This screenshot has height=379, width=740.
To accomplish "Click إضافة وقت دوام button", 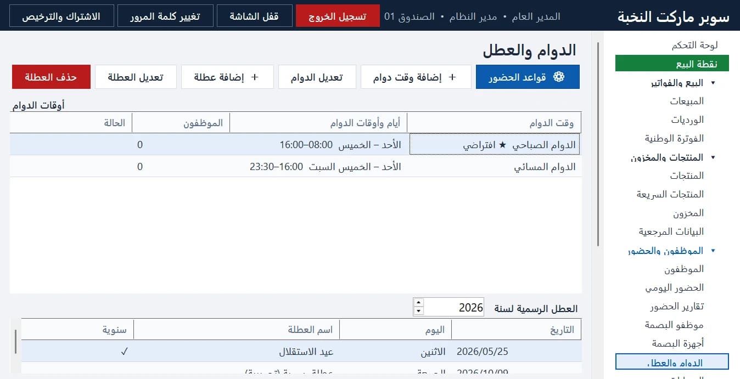I will point(416,77).
